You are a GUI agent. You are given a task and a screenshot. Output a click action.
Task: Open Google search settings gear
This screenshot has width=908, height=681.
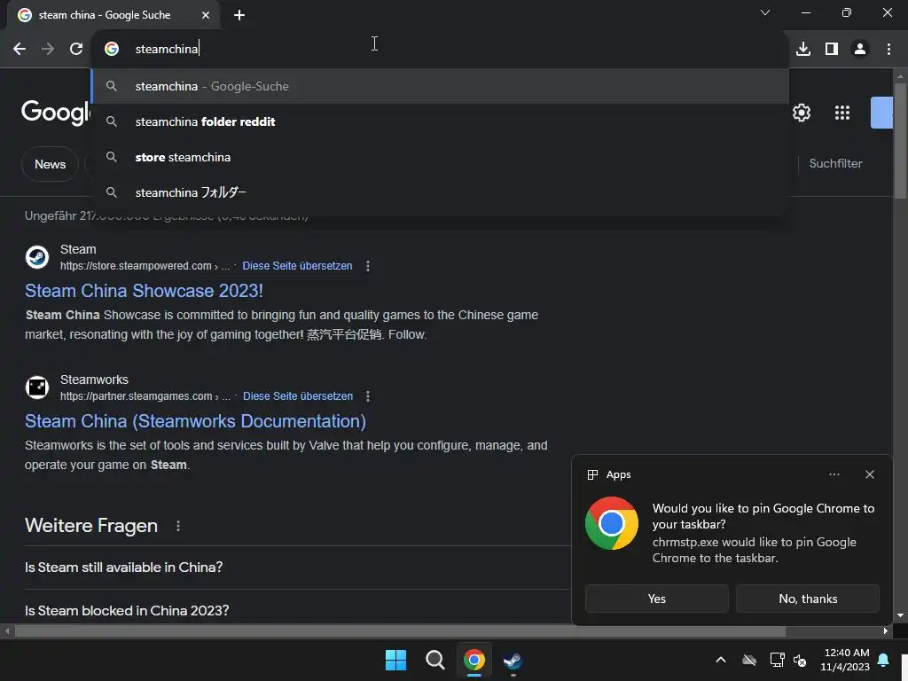[x=802, y=113]
